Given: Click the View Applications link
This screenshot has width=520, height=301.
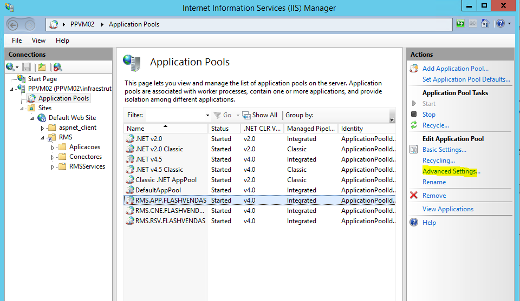Looking at the screenshot, I should [447, 209].
